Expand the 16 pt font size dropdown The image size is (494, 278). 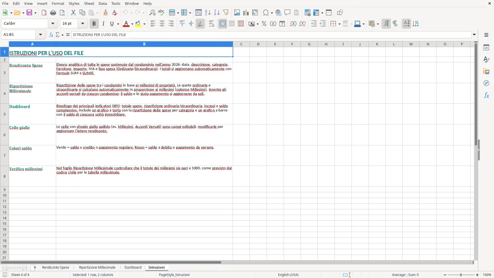tap(82, 24)
